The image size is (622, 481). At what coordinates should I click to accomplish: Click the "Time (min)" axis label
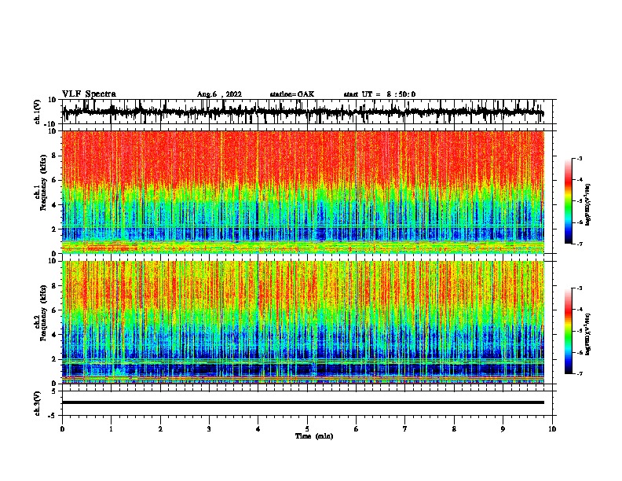(x=314, y=436)
